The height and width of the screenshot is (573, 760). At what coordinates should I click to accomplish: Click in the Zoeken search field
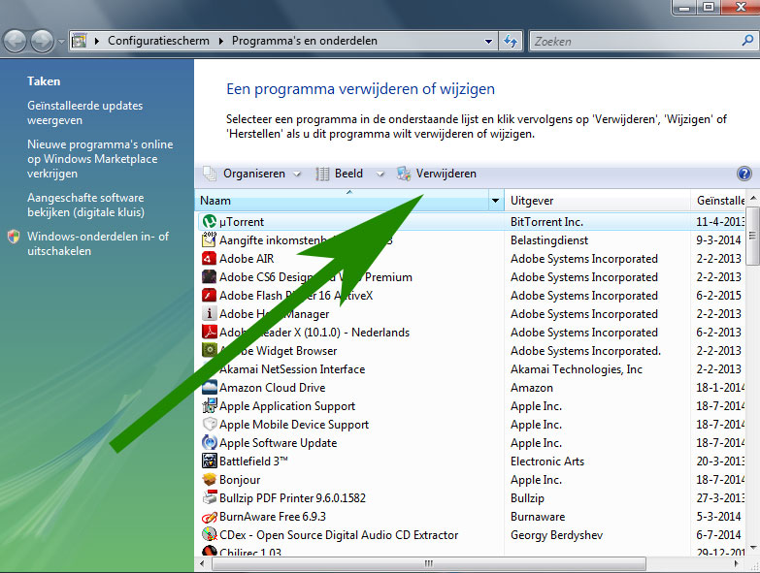click(x=635, y=41)
